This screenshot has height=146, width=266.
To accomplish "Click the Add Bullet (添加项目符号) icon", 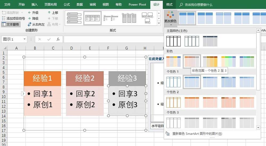I will point(3,18).
